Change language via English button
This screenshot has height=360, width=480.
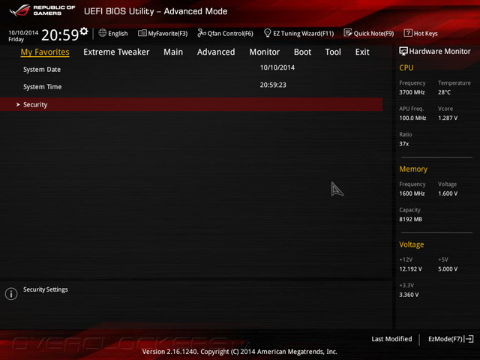pos(113,33)
